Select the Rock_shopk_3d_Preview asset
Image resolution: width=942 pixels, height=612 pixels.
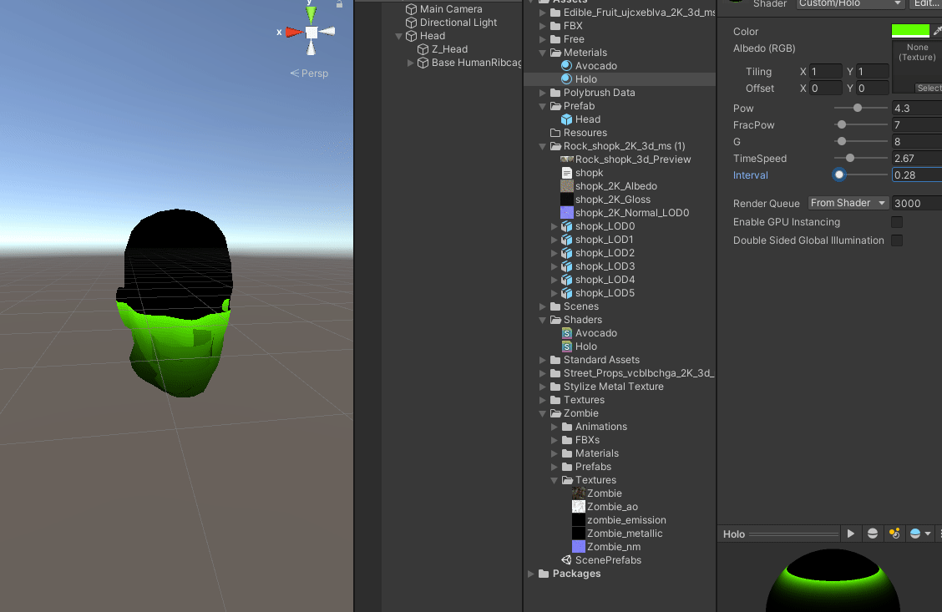pos(619,159)
